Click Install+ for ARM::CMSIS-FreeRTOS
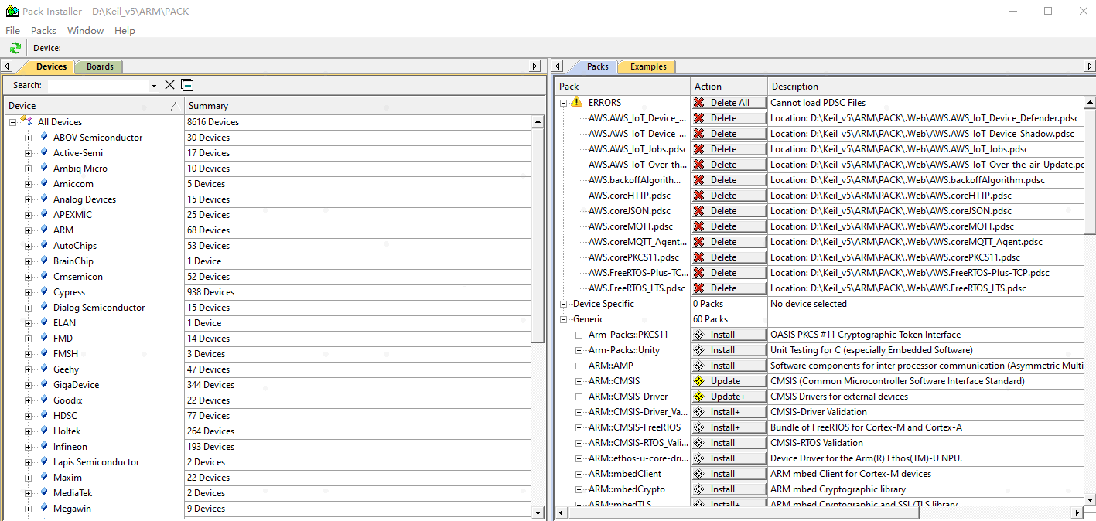 729,427
